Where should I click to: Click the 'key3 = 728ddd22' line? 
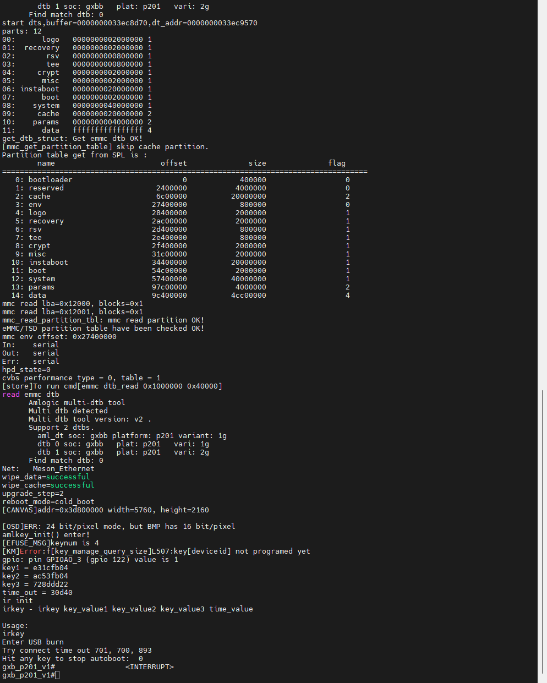click(x=35, y=584)
